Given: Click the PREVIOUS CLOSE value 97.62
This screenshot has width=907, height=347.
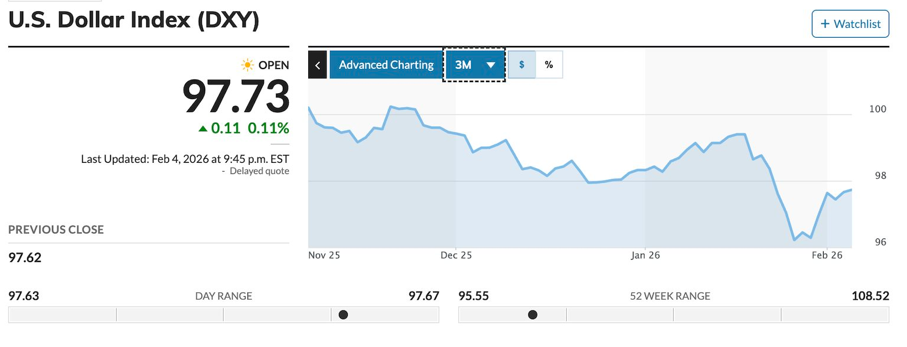Looking at the screenshot, I should click(x=25, y=257).
